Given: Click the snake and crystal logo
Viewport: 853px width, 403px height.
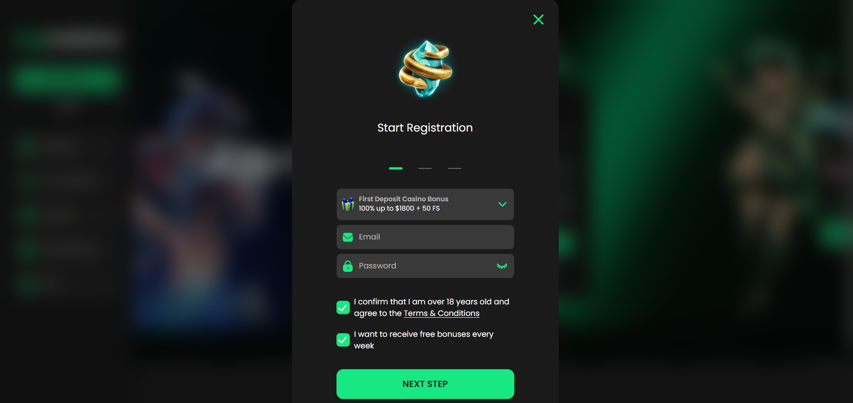Looking at the screenshot, I should (x=425, y=68).
